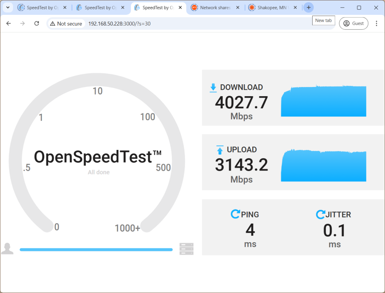
Task: Click the Not secure site warning
Action: (x=66, y=24)
